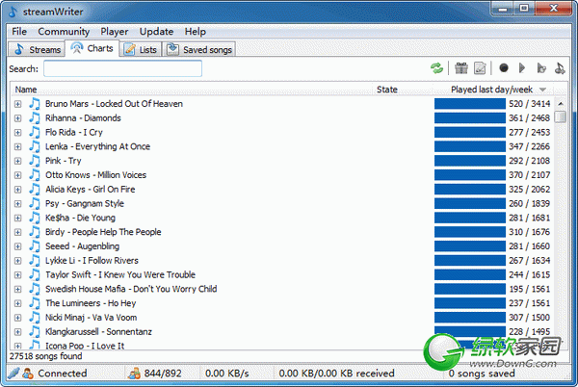Expand Lykke Li - I Follow Rivers
Viewport: 578px width, 387px height.
click(17, 261)
